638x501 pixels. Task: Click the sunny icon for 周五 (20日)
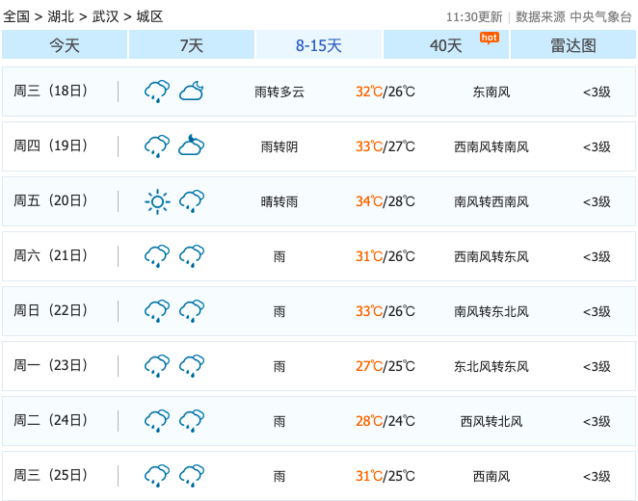(x=157, y=200)
